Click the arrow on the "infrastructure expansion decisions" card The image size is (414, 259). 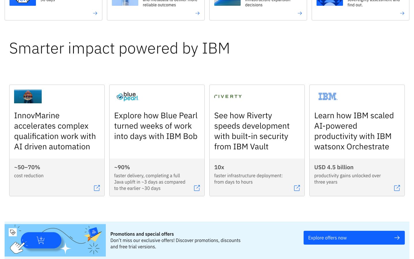click(x=300, y=13)
